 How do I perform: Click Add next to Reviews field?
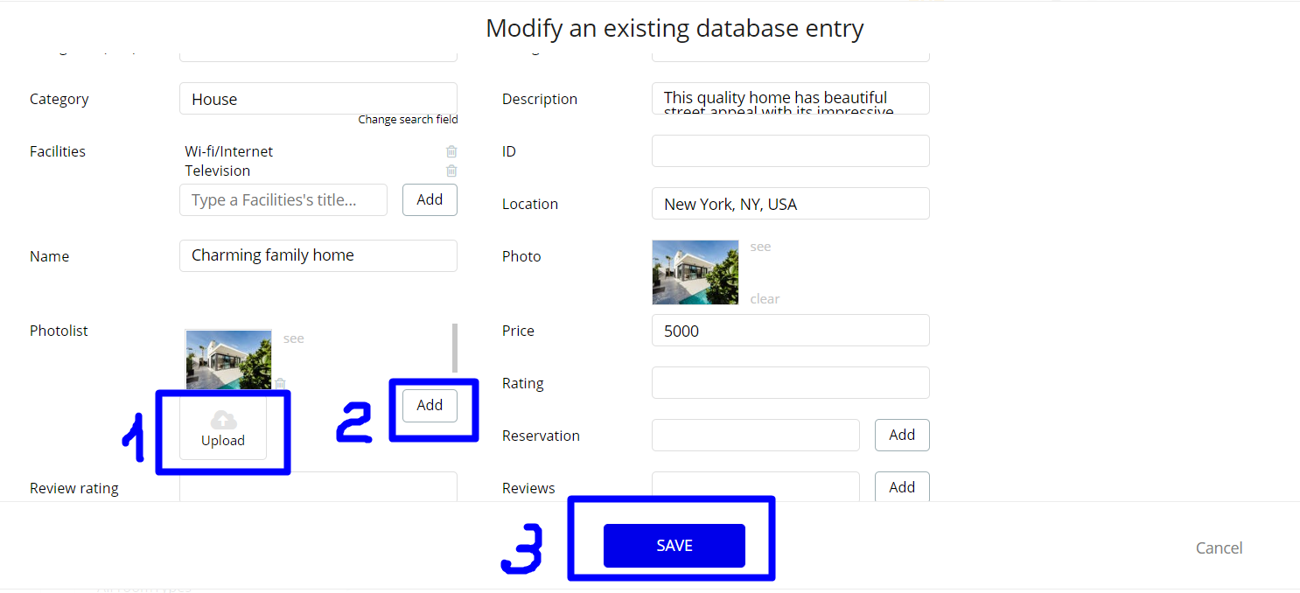(902, 487)
